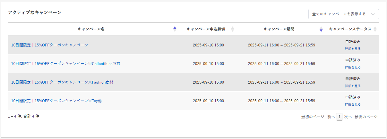
Task: Click the キャンペーン名 column header text
Action: (91, 29)
